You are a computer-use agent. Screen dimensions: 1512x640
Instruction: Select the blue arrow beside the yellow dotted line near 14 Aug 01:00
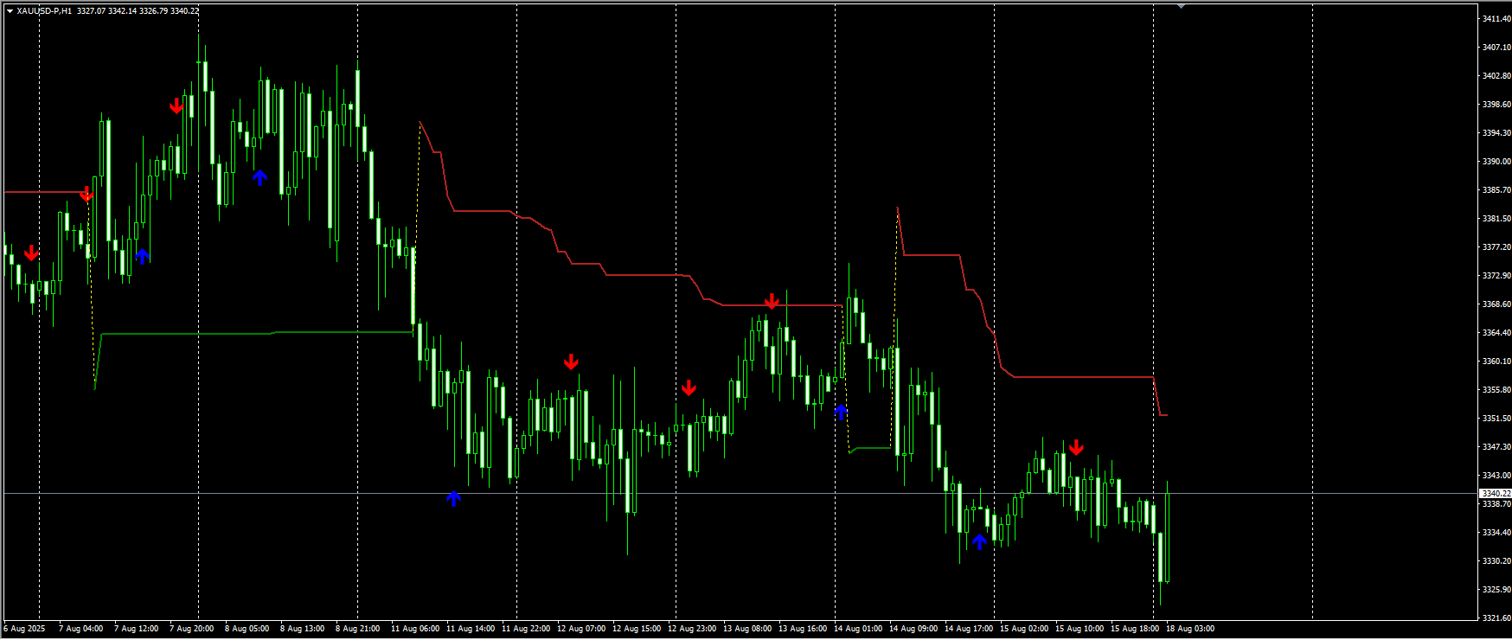click(x=841, y=412)
